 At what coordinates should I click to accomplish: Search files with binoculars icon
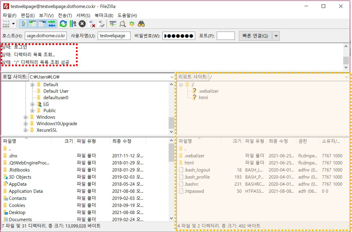click(141, 24)
